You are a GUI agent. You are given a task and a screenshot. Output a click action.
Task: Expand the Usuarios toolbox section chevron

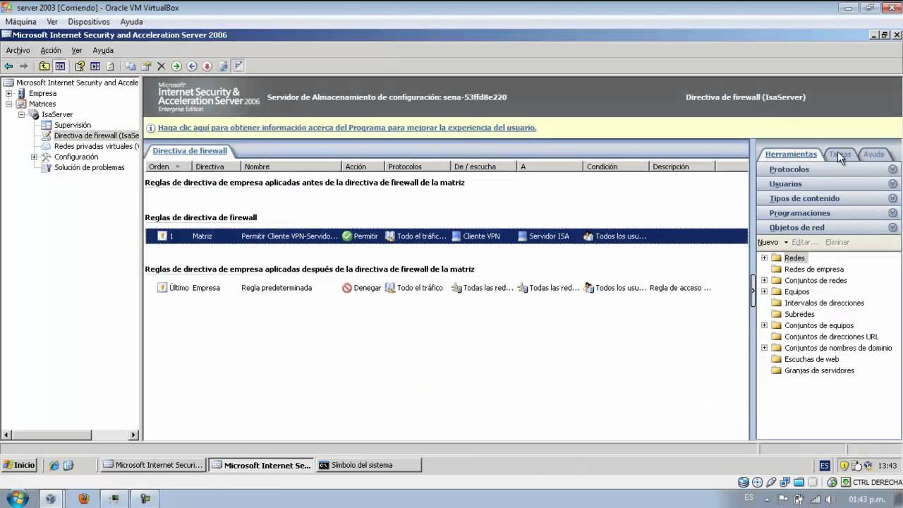[x=892, y=184]
